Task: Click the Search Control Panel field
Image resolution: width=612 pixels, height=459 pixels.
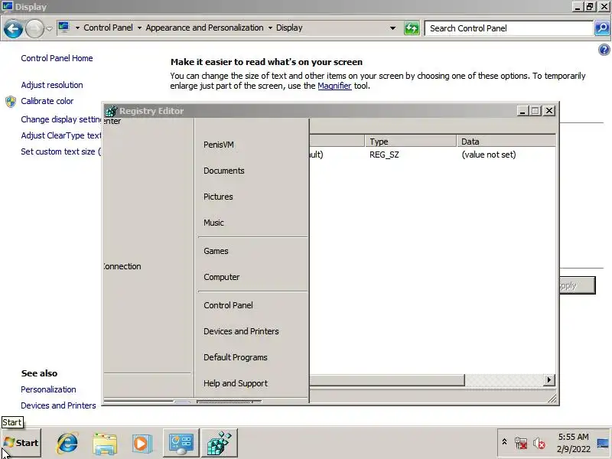Action: pyautogui.click(x=509, y=28)
